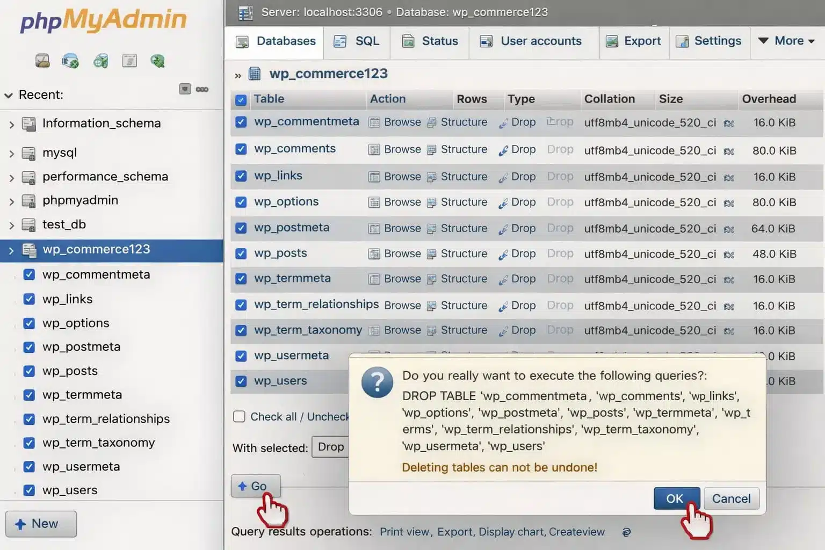Collapse the Recent section chevron
The width and height of the screenshot is (825, 550).
[x=9, y=96]
